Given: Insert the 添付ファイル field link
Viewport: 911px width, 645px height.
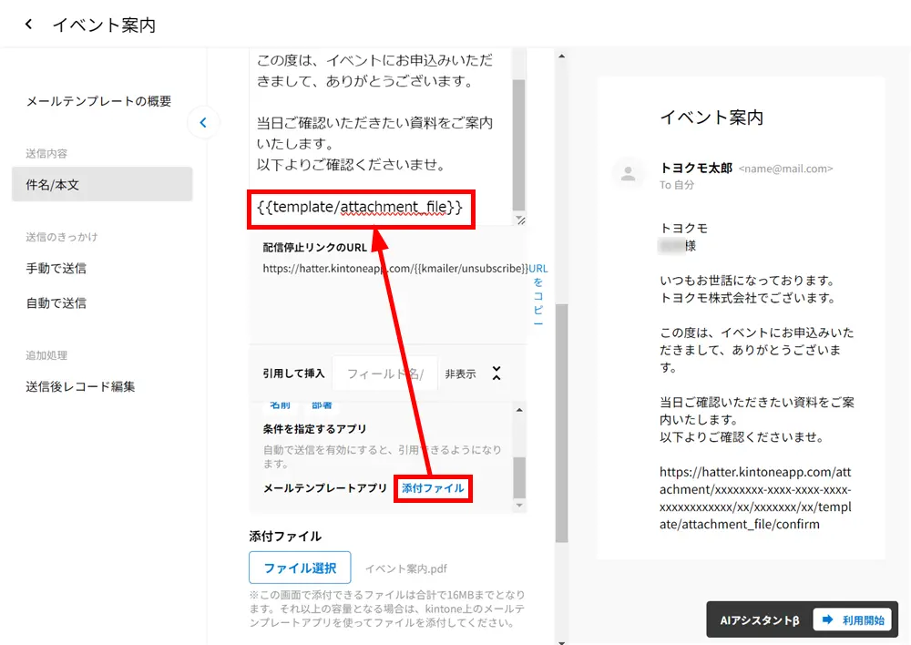Looking at the screenshot, I should [433, 488].
